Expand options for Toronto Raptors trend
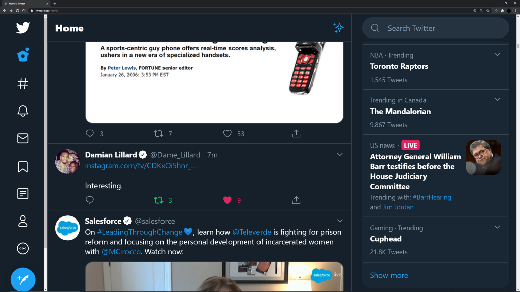Image resolution: width=520 pixels, height=292 pixels. point(497,55)
